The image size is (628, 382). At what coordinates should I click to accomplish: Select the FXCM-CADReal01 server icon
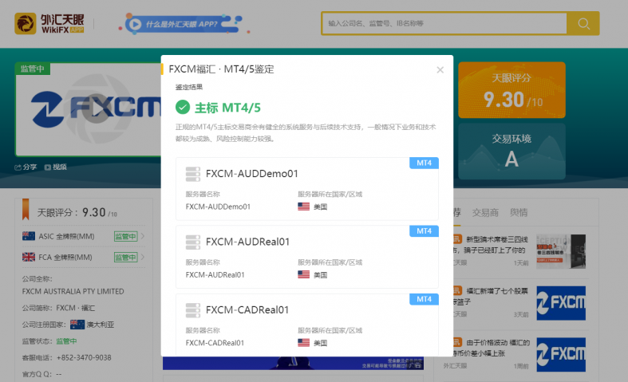click(192, 310)
